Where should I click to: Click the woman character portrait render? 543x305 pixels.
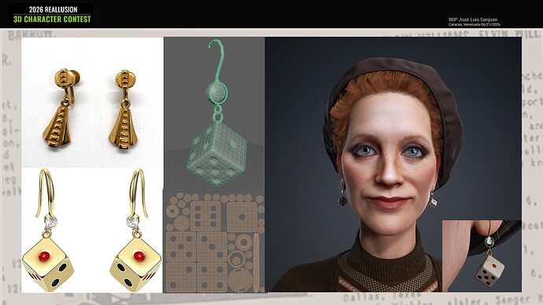[393, 164]
